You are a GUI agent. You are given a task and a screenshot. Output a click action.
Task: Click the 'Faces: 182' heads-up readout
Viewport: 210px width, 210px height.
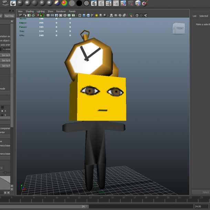point(31,27)
